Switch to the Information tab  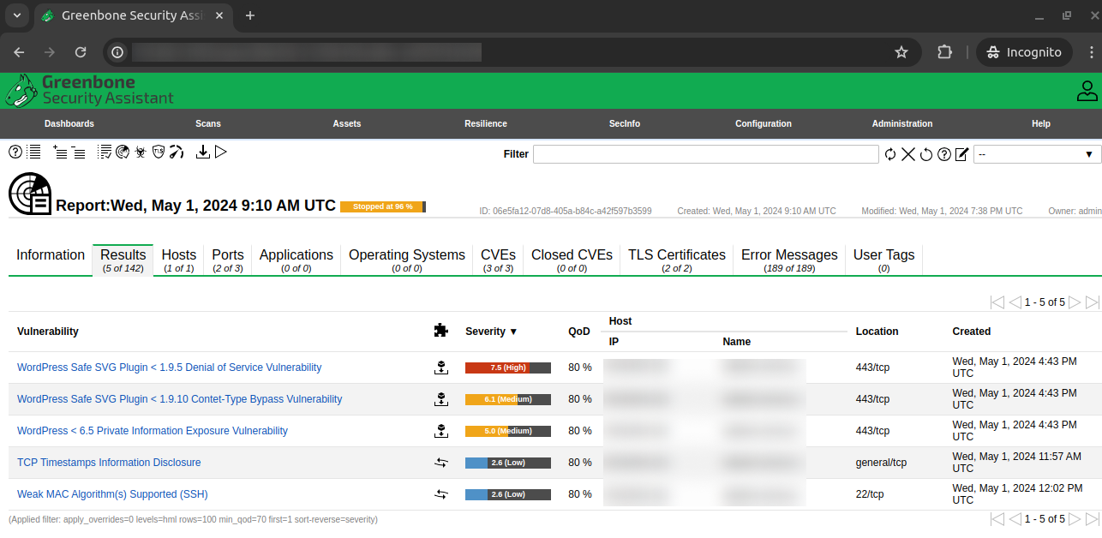click(51, 260)
